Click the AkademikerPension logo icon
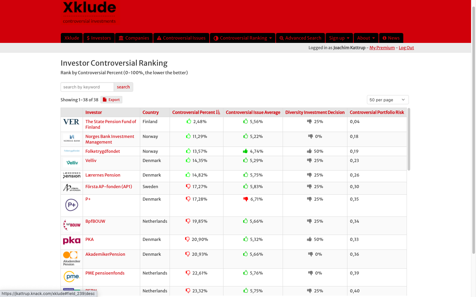Viewport: 476px width, 297px height. coord(72,258)
